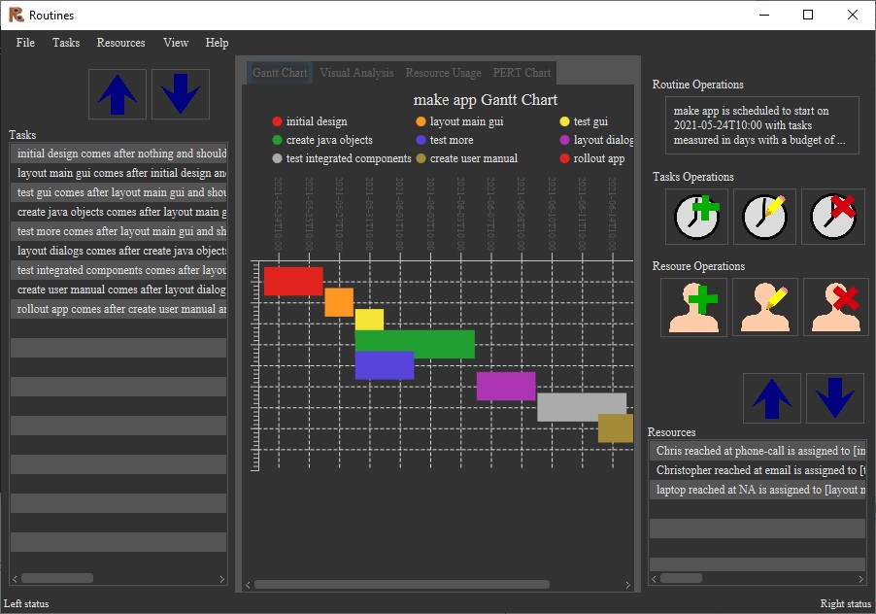
Task: Click the yellow 'test gui' legend dot
Action: 564,121
